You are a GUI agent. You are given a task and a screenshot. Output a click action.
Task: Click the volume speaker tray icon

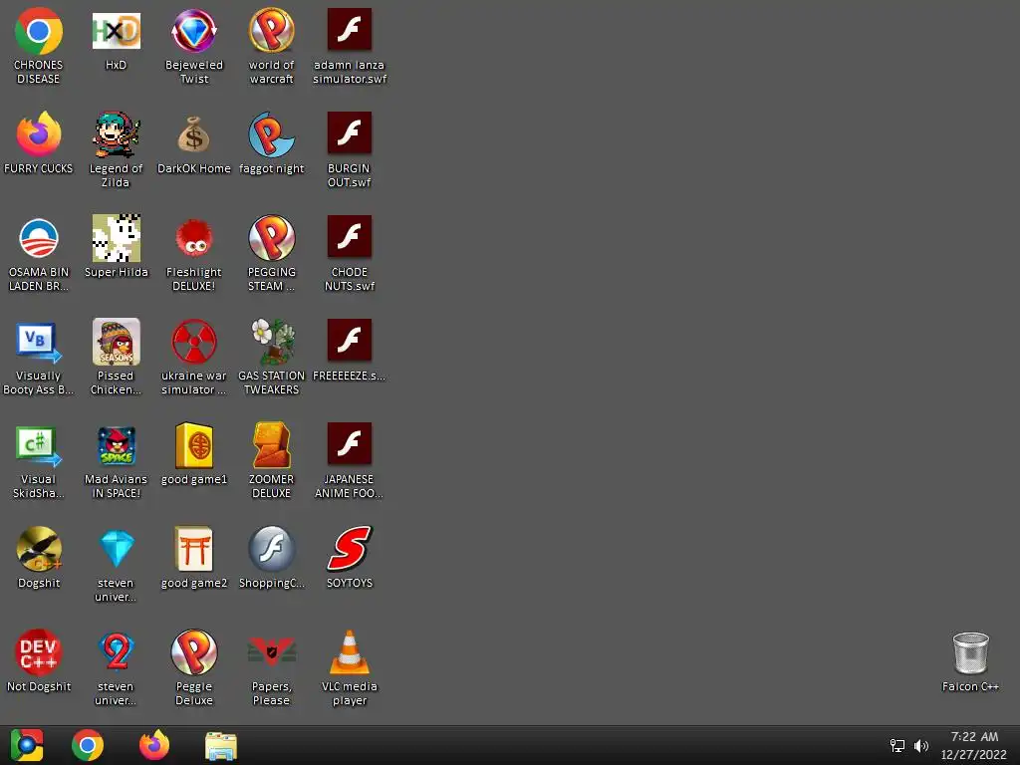coord(921,745)
